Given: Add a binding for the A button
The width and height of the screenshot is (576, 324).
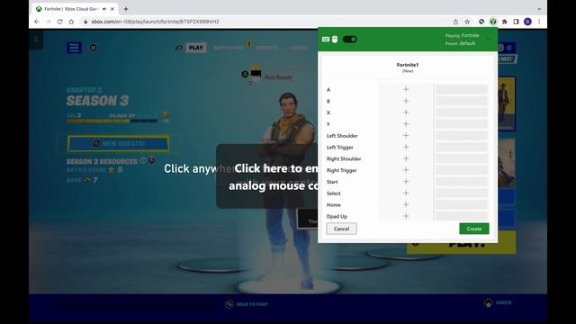Looking at the screenshot, I should (x=406, y=89).
